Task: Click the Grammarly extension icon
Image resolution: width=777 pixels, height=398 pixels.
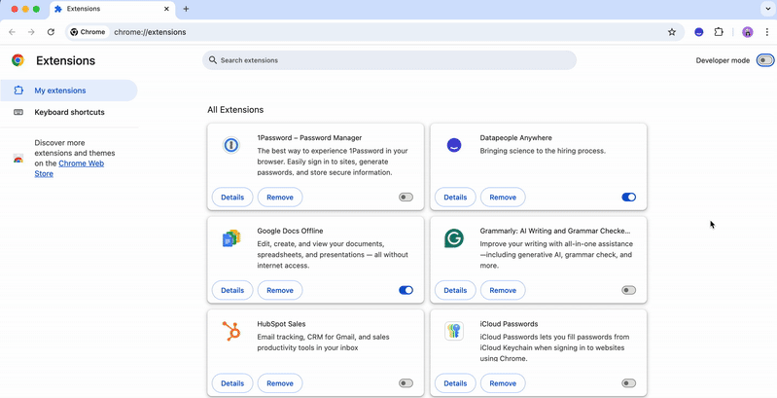Action: [454, 238]
